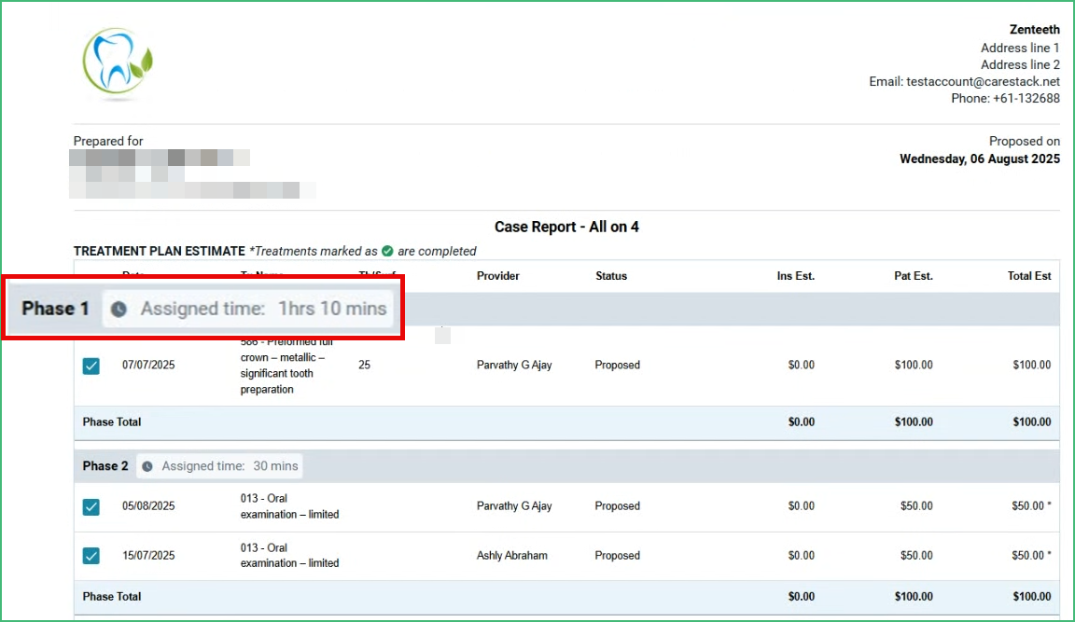
Task: Click proposed date Wednesday, 06 August 2025
Action: pyautogui.click(x=980, y=159)
